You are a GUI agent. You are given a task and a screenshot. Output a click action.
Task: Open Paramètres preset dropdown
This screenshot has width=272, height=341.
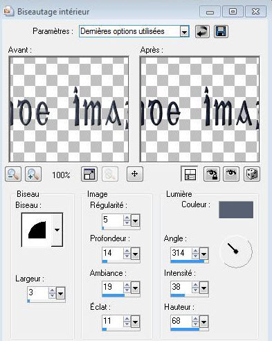(184, 31)
